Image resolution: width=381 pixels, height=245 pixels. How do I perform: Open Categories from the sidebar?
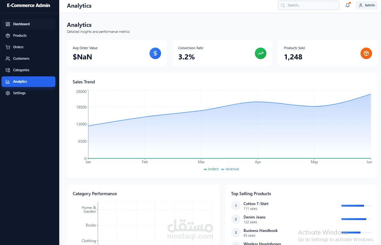click(28, 70)
